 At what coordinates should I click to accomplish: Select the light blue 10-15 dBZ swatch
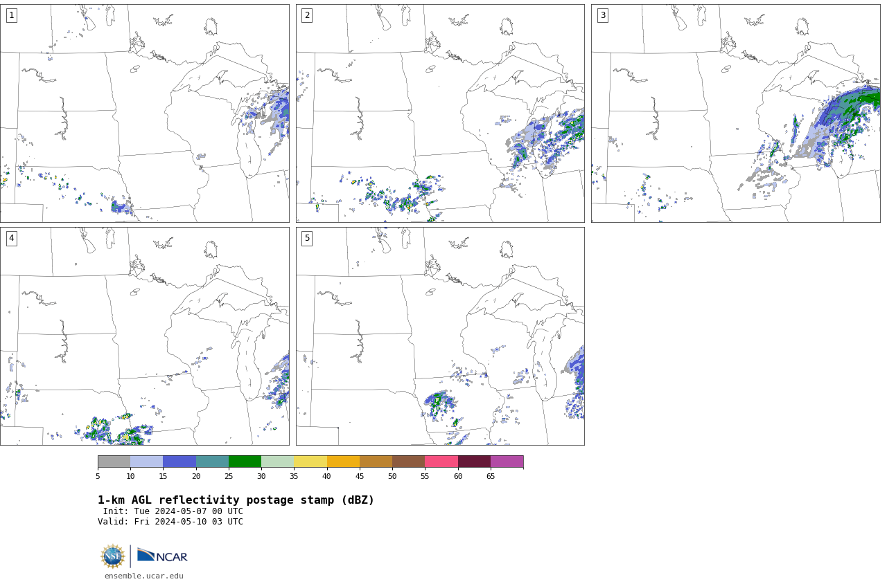click(x=146, y=462)
